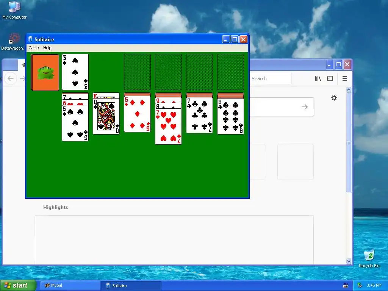Select the 3 of spades waste card
Screen dimensions: 388x291
[75, 72]
